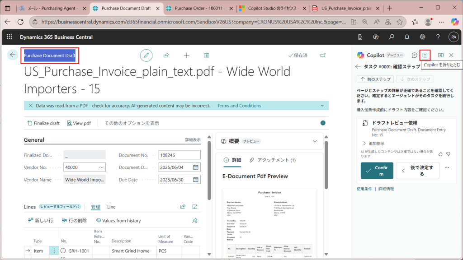Click the pencil edit icon
Screen dimensions: 463x260
pyautogui.click(x=146, y=56)
